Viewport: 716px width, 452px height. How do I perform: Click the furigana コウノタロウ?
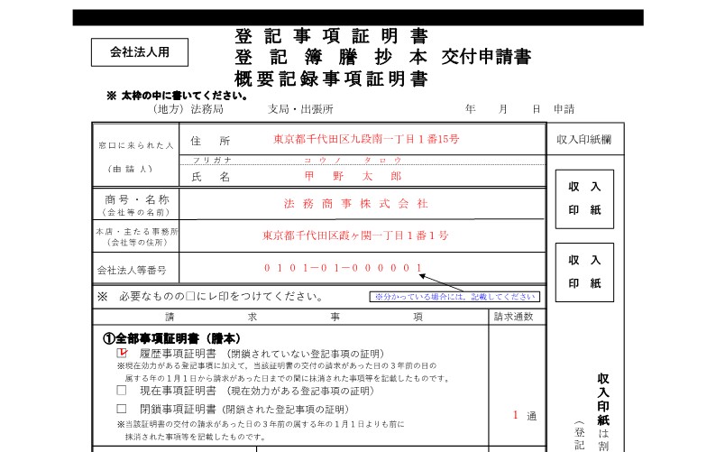pyautogui.click(x=353, y=160)
